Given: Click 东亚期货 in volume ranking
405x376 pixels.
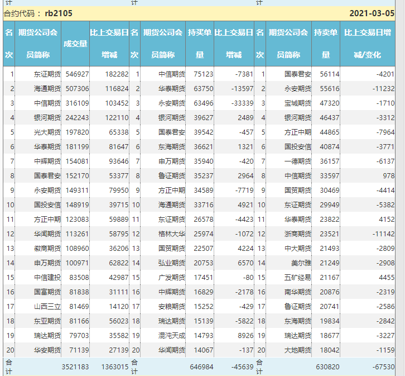Looking at the screenshot, I should 47,321.
